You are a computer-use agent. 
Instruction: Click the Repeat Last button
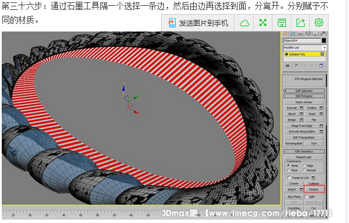[304, 157]
